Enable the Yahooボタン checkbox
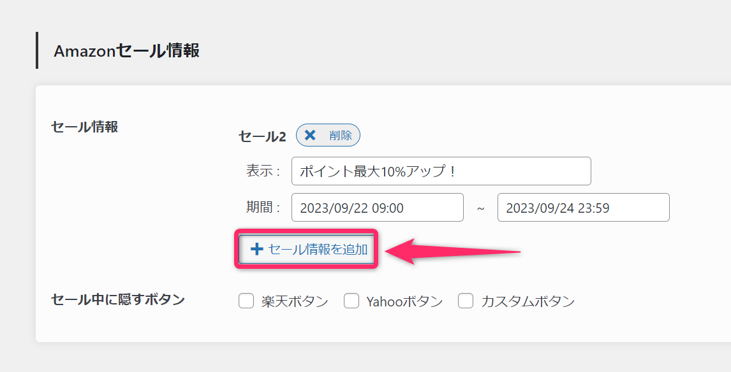731x372 pixels. pyautogui.click(x=351, y=301)
